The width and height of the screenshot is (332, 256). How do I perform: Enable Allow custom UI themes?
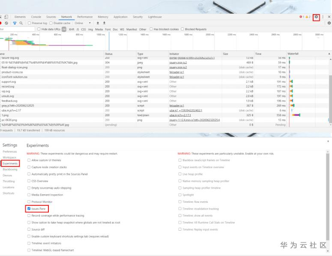tap(29, 160)
